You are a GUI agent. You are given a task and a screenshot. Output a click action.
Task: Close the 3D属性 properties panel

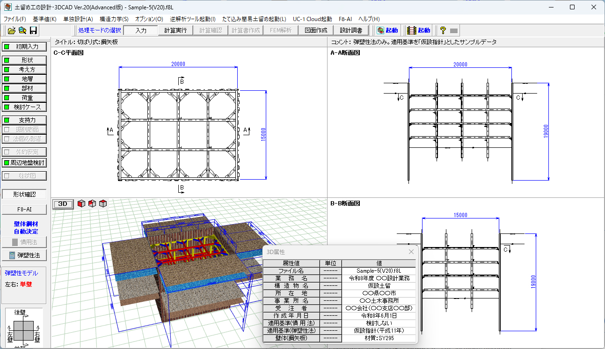pos(411,252)
